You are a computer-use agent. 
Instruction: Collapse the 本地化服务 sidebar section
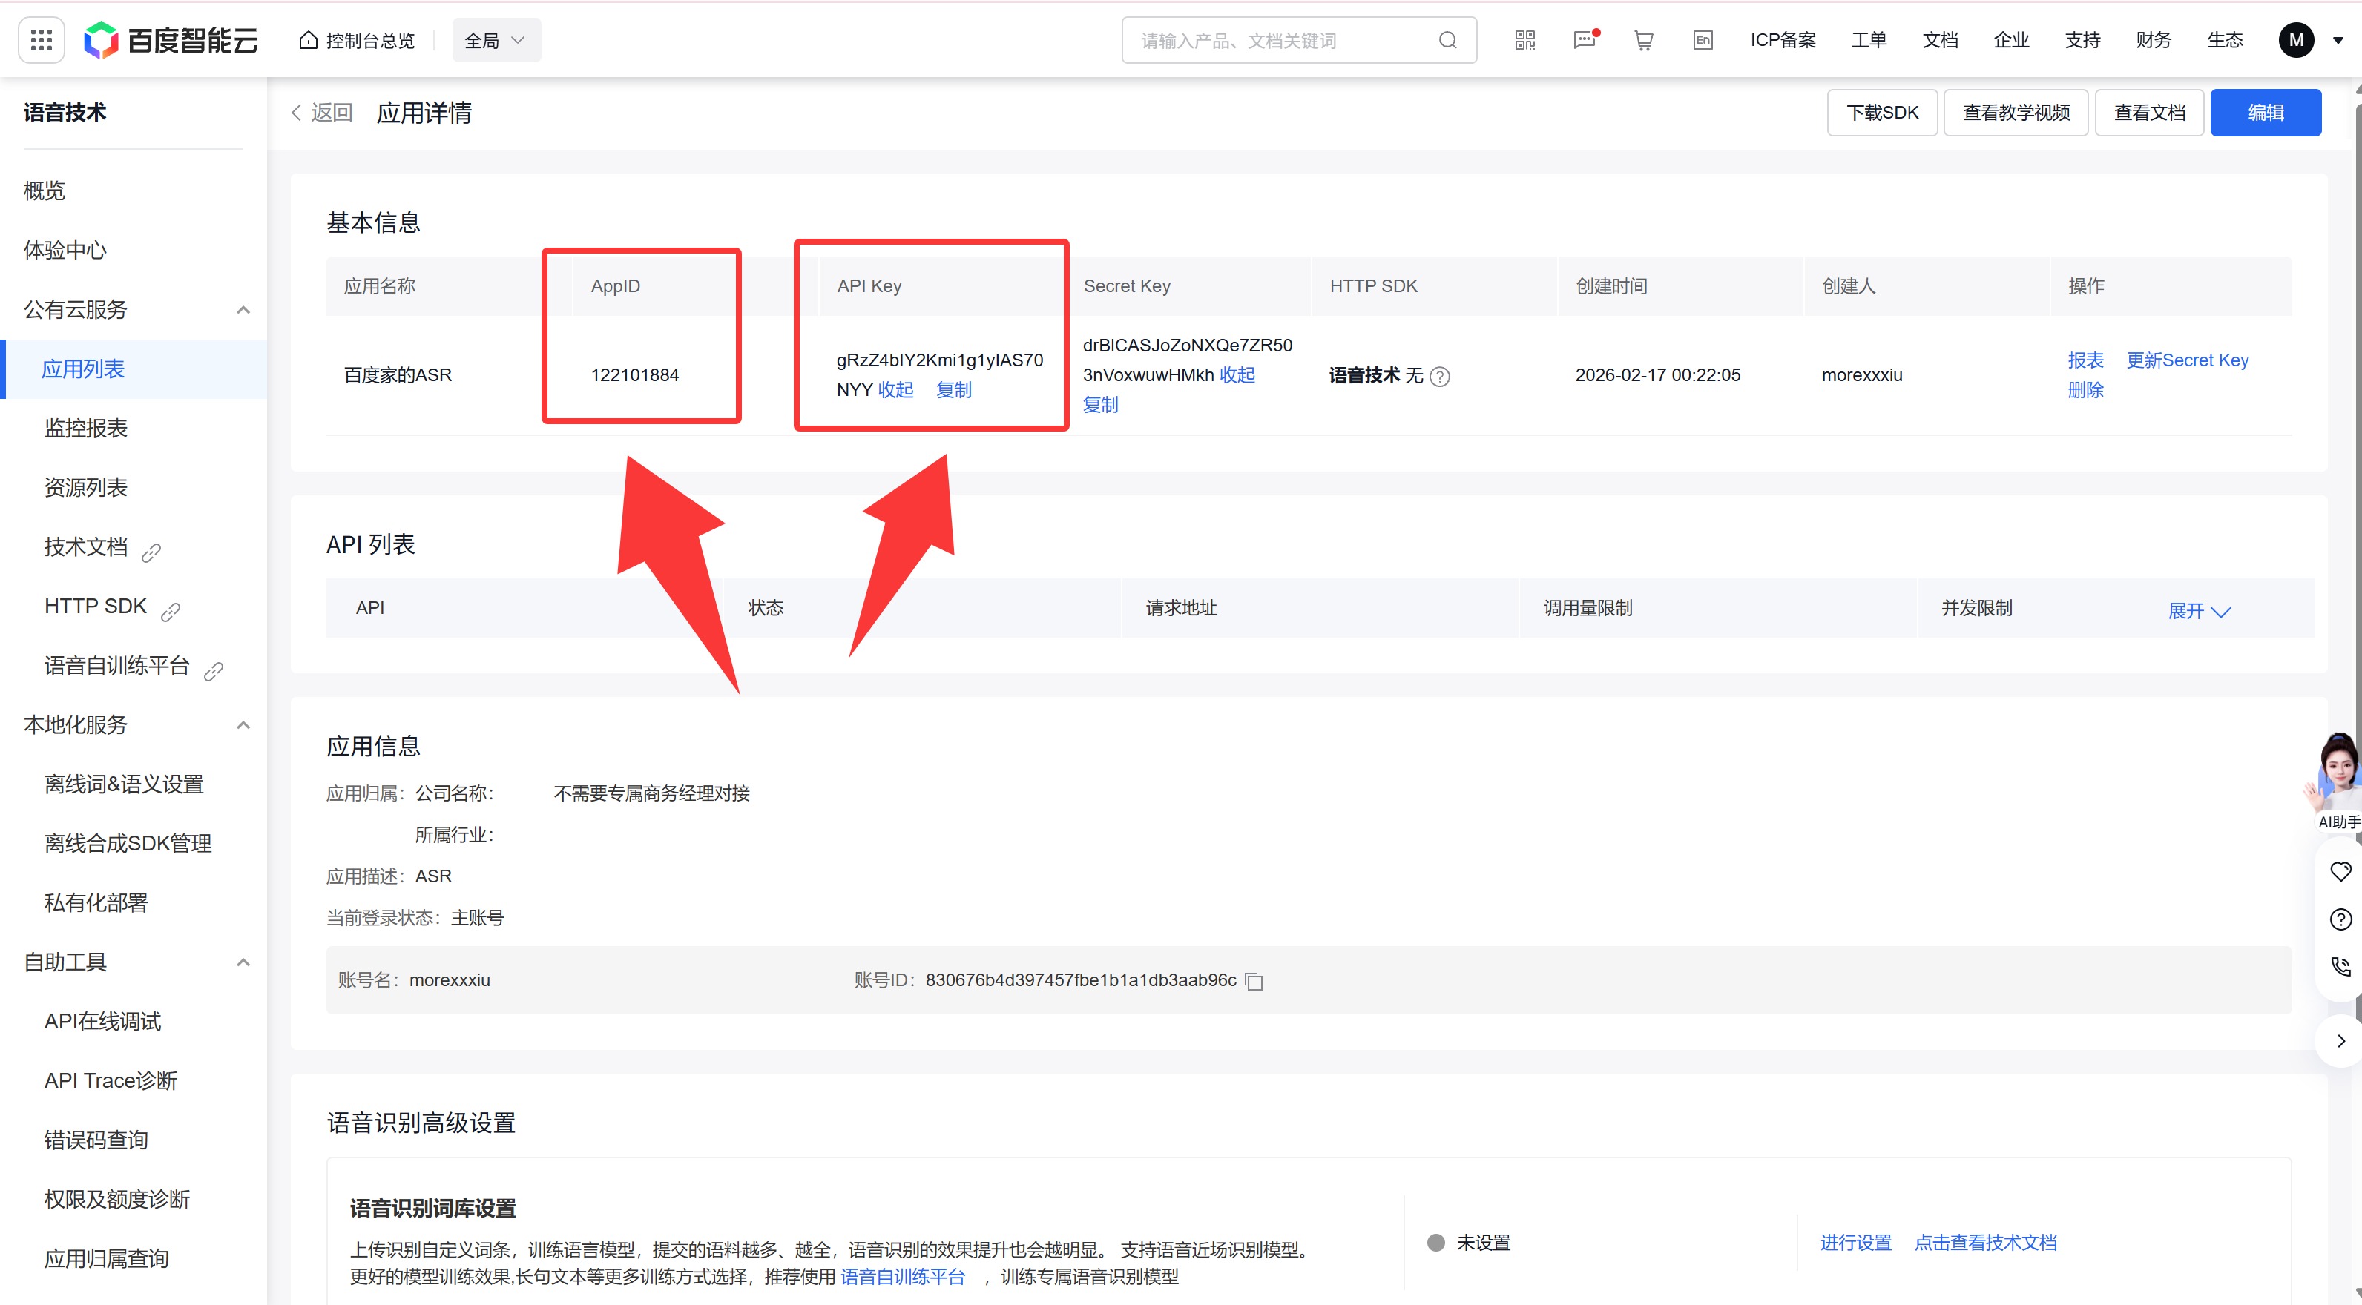(x=243, y=725)
